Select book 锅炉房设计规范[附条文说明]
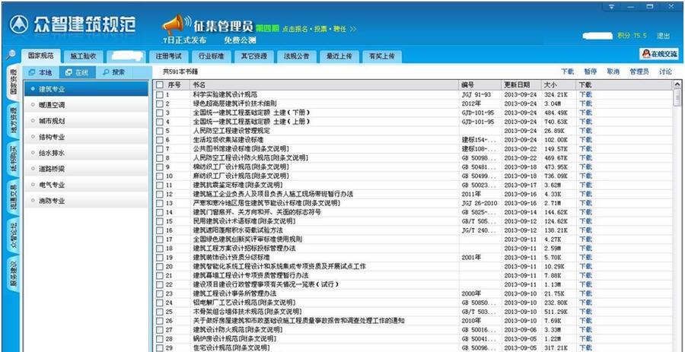685x352 pixels. (234, 338)
